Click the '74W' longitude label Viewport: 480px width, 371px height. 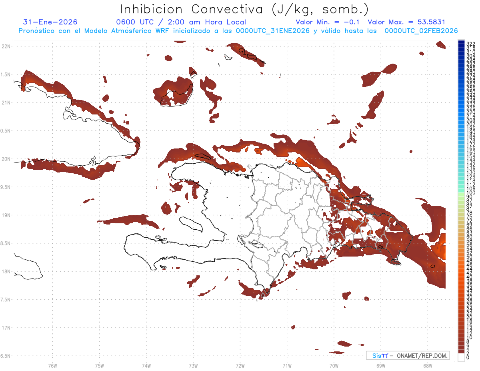(x=146, y=365)
